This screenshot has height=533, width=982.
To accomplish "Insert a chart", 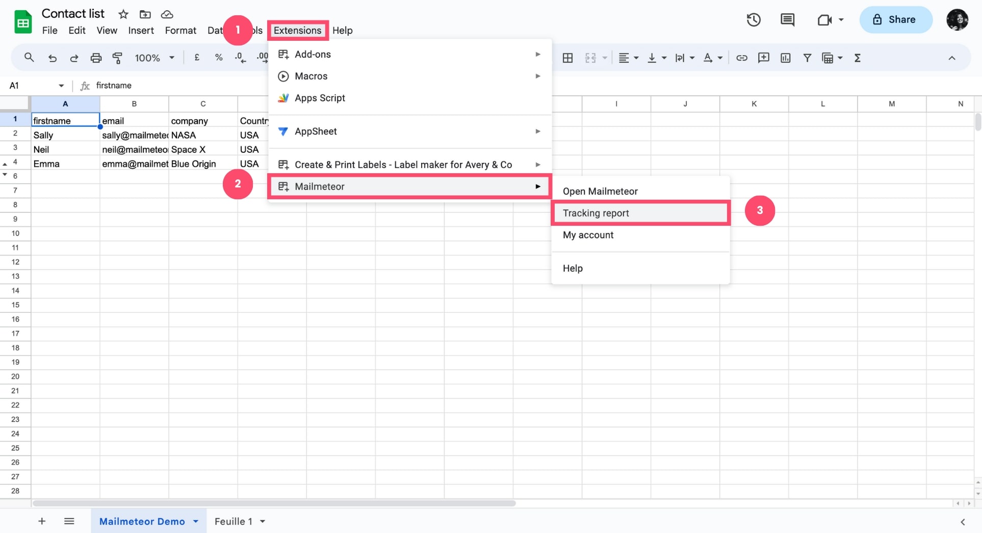I will point(785,58).
